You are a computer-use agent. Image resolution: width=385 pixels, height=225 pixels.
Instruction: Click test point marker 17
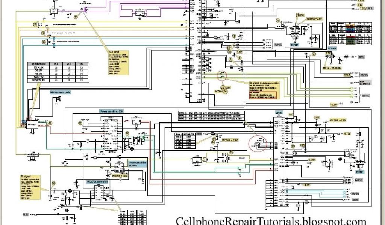233,36
